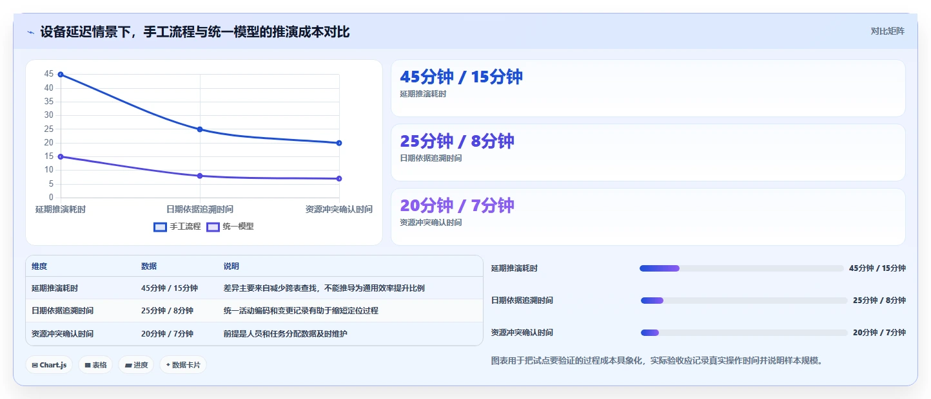Screen dimensions: 931x399
Task: Click the lightning icon beside the title
Action: [x=30, y=32]
